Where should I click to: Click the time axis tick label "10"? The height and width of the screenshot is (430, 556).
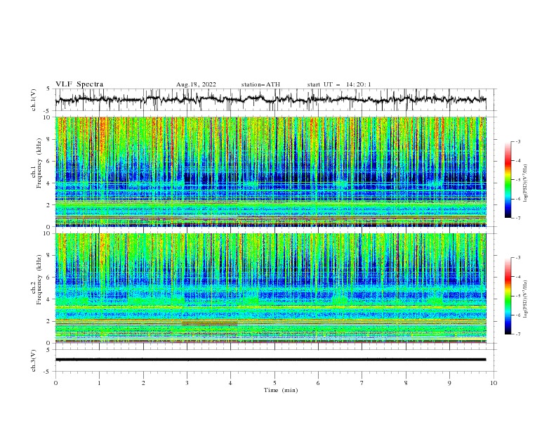click(494, 383)
